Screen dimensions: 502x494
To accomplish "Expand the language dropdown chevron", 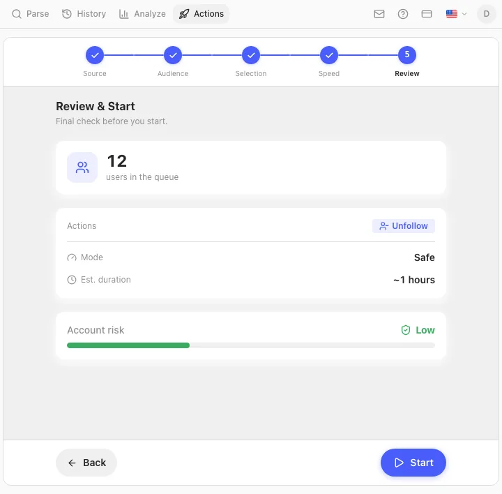I will click(x=464, y=14).
